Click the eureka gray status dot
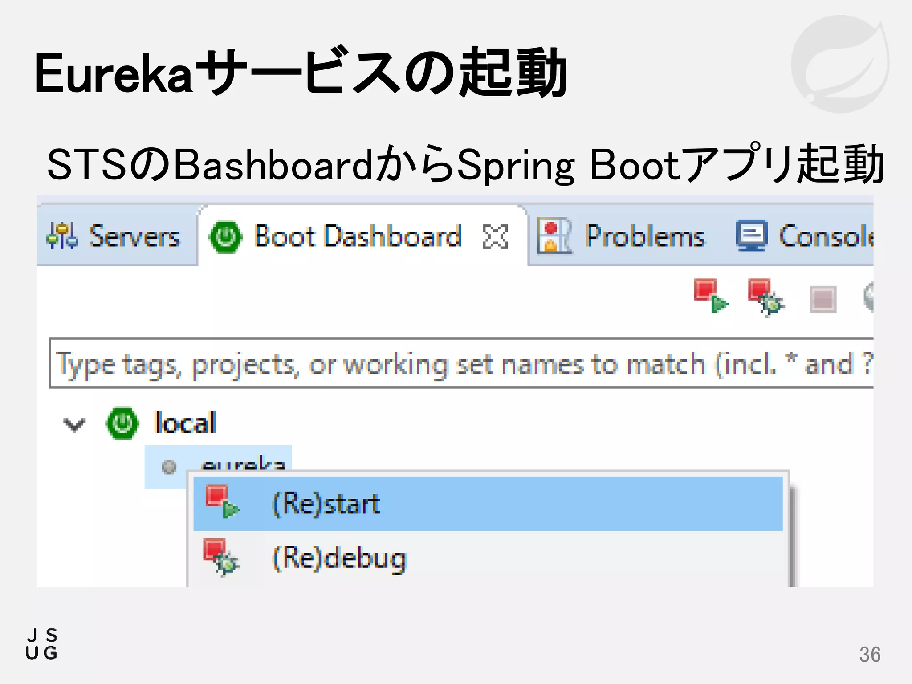This screenshot has width=912, height=684. point(169,467)
